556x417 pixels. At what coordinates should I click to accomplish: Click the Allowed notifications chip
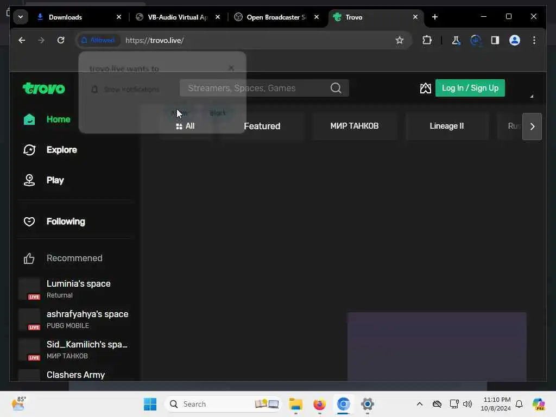[x=98, y=40]
